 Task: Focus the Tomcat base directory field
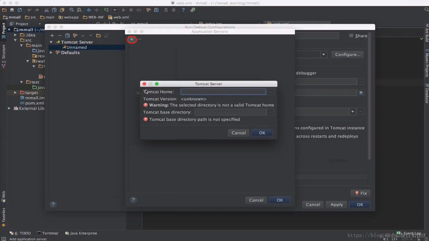pos(230,112)
